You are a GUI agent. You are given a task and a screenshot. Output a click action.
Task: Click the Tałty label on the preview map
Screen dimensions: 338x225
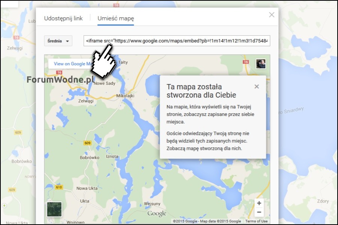pos(123,62)
